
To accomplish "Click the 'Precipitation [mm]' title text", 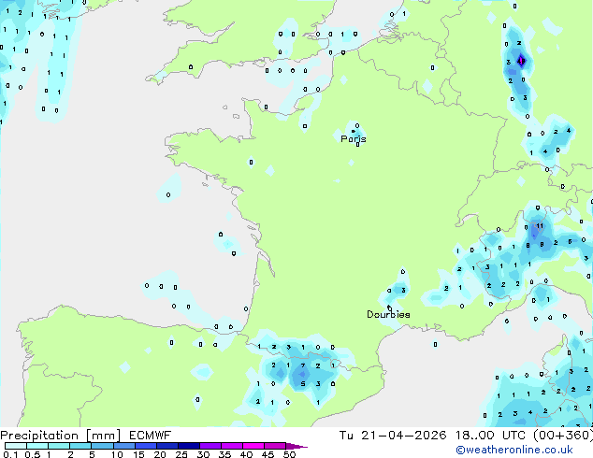I will (x=60, y=436).
